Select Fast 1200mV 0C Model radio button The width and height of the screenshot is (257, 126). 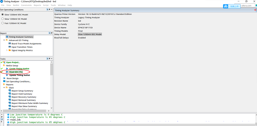pos(2,23)
